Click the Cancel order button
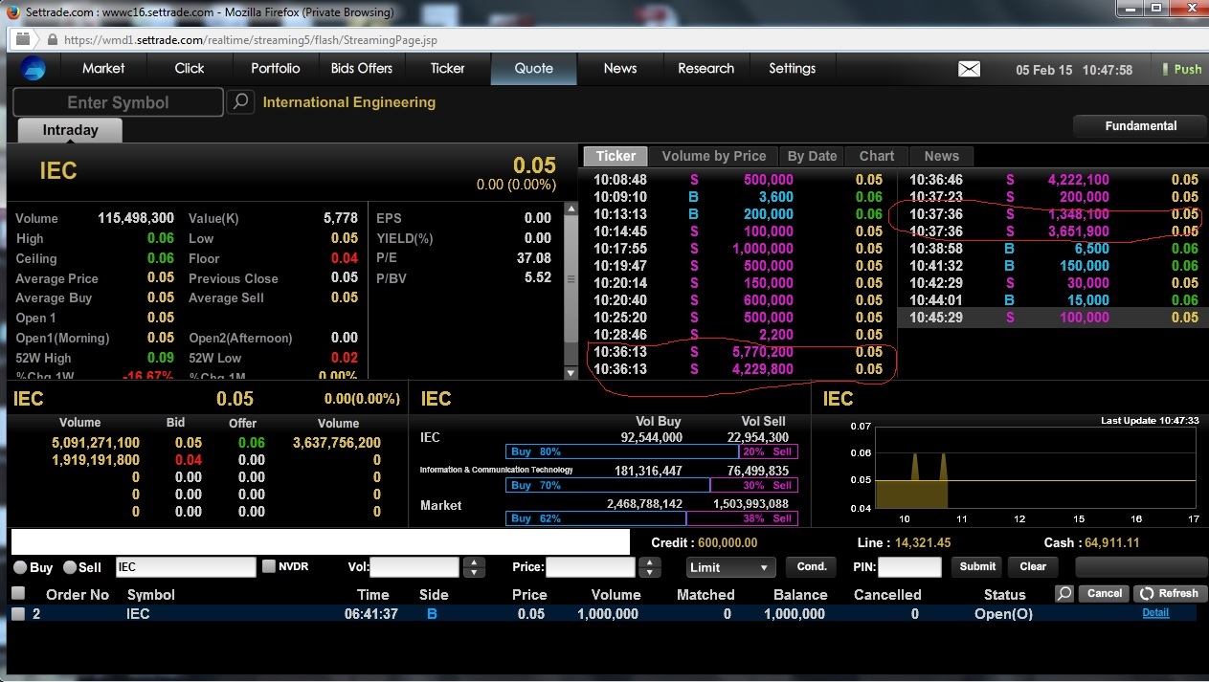Viewport: 1209px width, 682px height. [x=1104, y=593]
